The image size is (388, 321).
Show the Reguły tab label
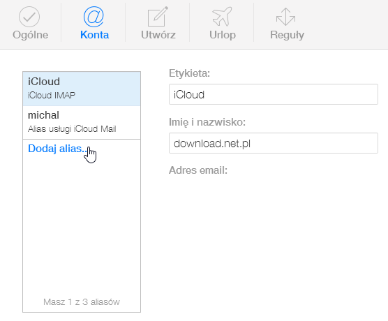pyautogui.click(x=287, y=35)
